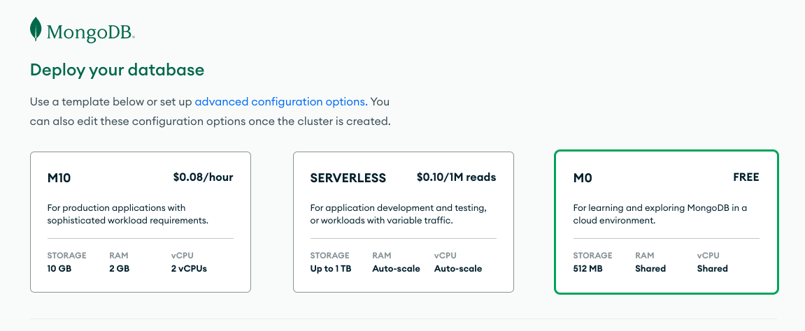The image size is (805, 331).
Task: Click the 2 vCPUs value
Action: click(189, 268)
